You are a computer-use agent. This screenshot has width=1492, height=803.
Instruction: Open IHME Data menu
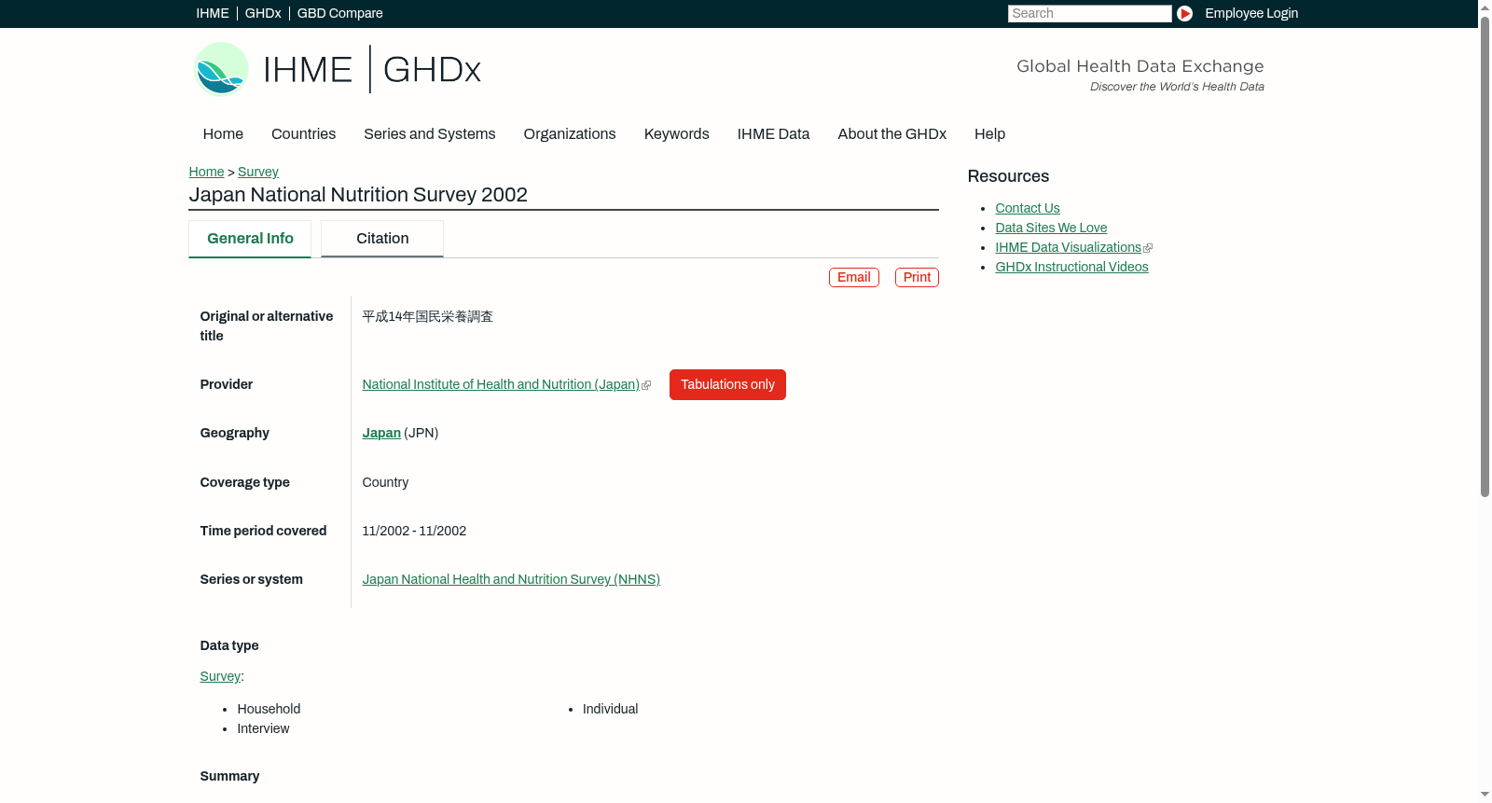[773, 134]
